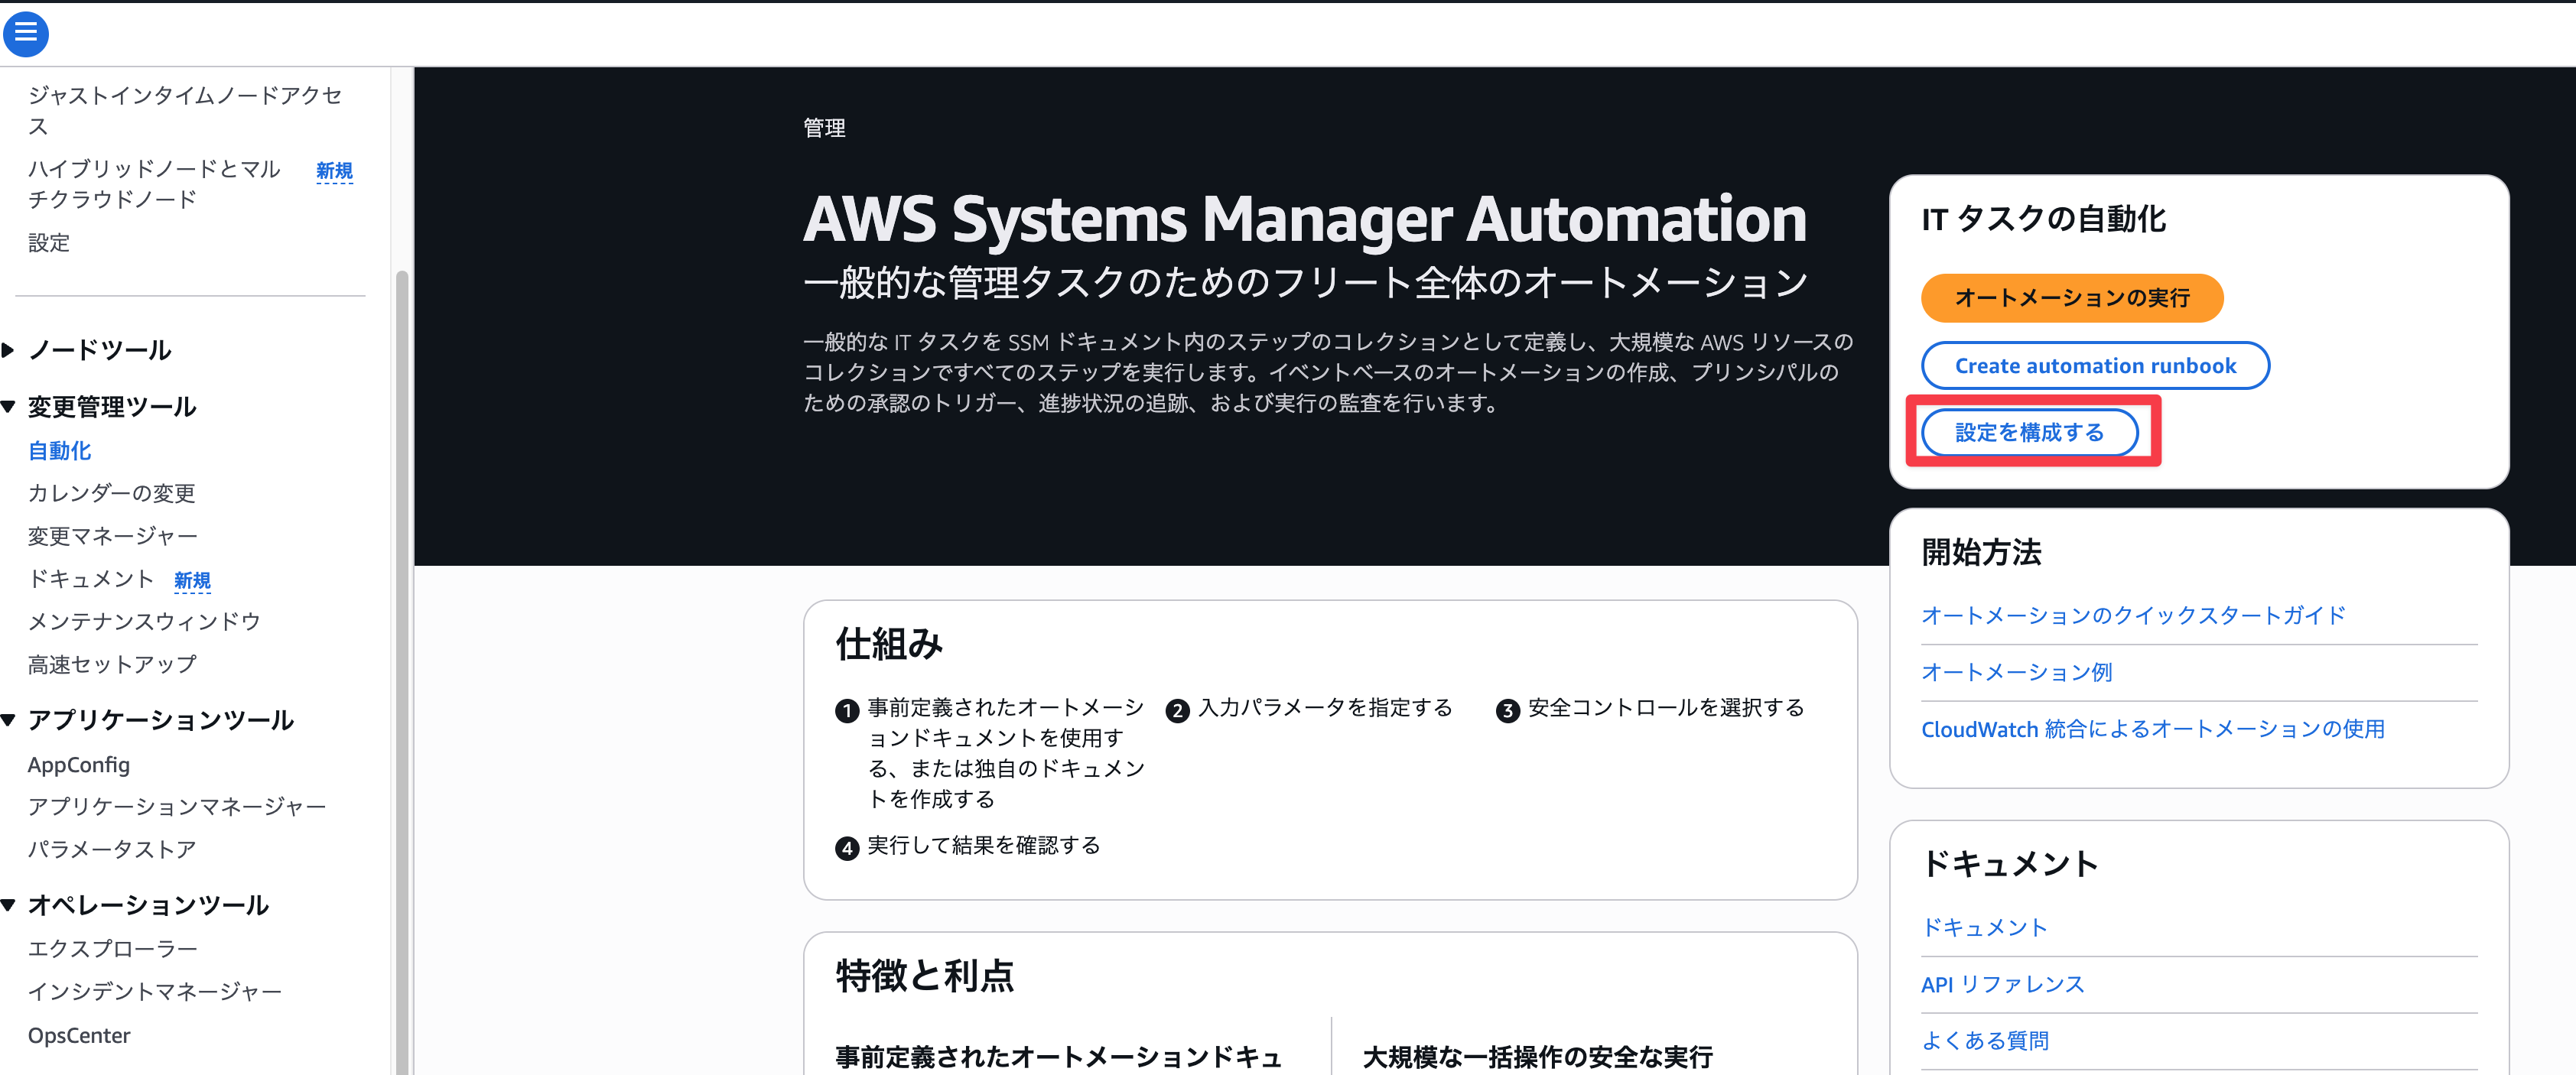Open 設定 in the sidebar
2576x1075 pixels.
pyautogui.click(x=49, y=243)
